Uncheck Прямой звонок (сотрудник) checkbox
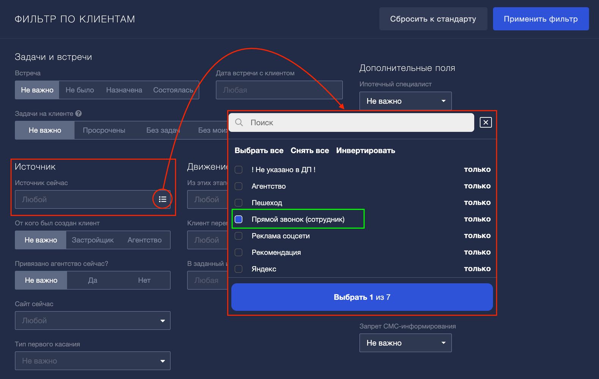The image size is (599, 379). click(x=239, y=219)
